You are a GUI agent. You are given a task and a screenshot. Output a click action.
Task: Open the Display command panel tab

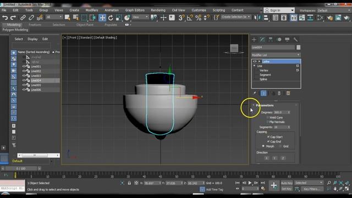pyautogui.click(x=287, y=40)
